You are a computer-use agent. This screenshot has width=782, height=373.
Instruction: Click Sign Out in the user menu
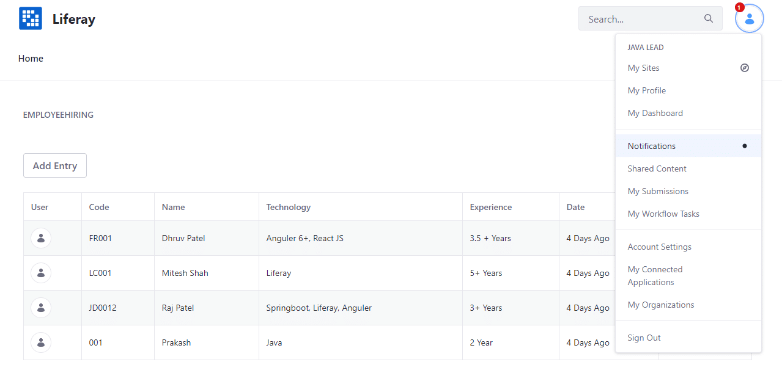click(644, 338)
